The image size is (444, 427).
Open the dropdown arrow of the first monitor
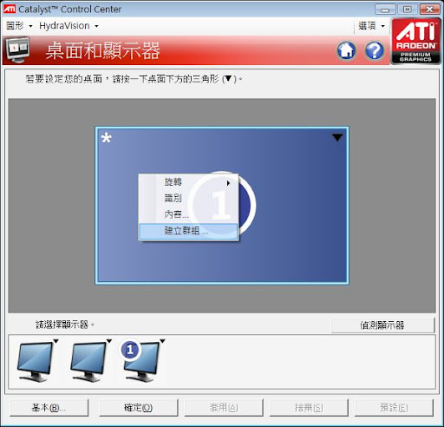56,341
